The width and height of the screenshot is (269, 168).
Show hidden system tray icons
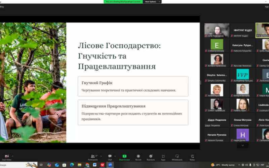click(239, 165)
